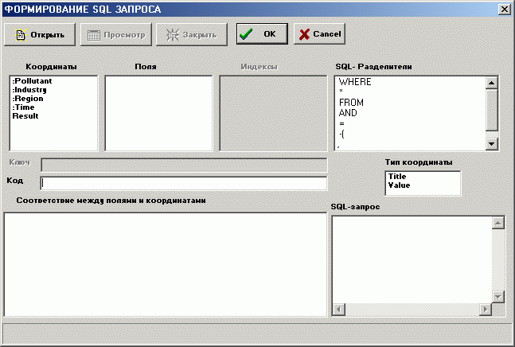Select :Industry in the coordinates list
Viewport: 515px width, 347px height.
tap(29, 90)
